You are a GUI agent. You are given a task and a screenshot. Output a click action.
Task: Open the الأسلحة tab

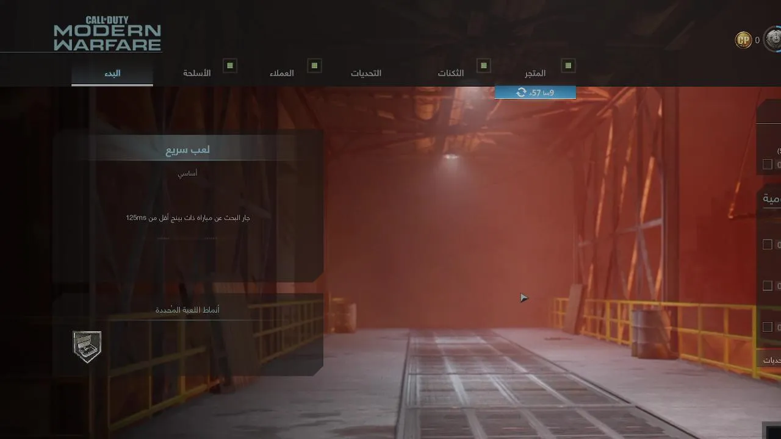(197, 73)
